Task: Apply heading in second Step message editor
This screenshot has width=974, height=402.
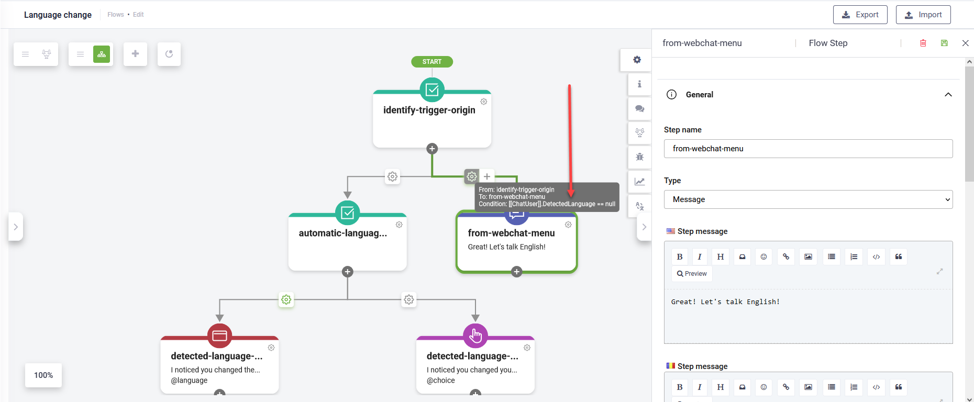Action: coord(720,387)
